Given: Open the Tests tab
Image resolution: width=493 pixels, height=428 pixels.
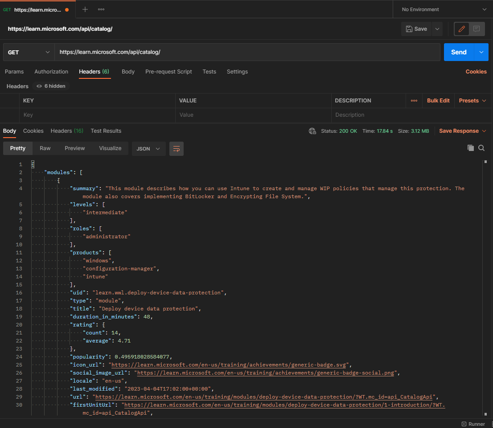Looking at the screenshot, I should tap(210, 72).
